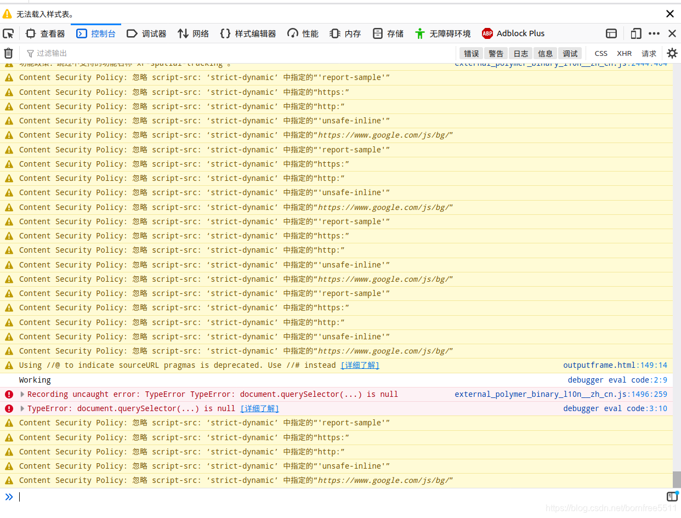Open the 无障碍环境 accessibility tab
Viewport: 681px width, 518px height.
[443, 33]
